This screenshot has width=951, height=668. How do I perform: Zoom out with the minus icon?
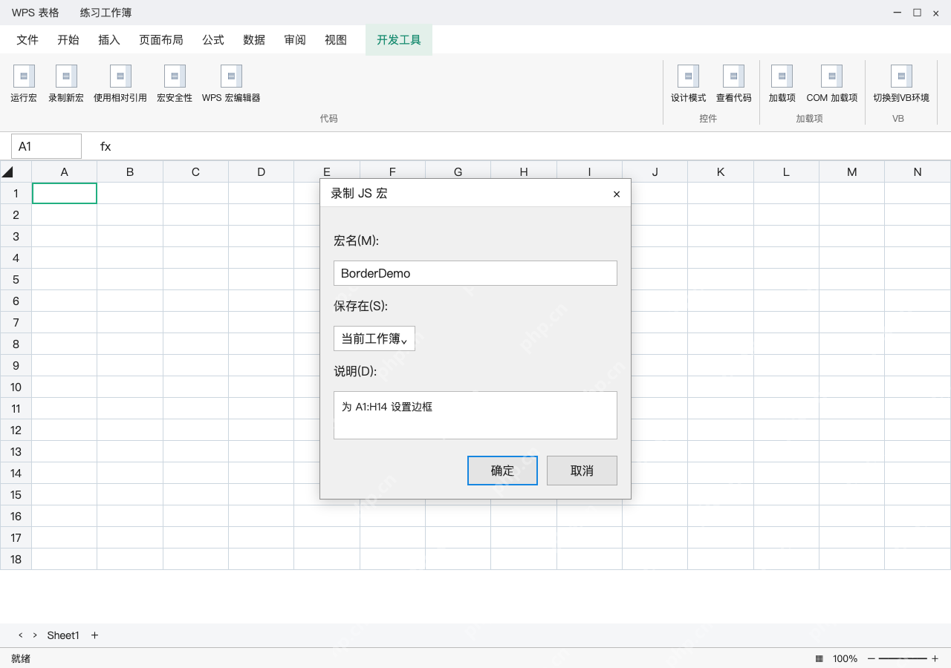tap(872, 658)
